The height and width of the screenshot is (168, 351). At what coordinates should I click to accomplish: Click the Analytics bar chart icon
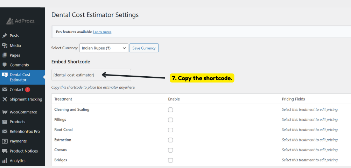(x=5, y=161)
